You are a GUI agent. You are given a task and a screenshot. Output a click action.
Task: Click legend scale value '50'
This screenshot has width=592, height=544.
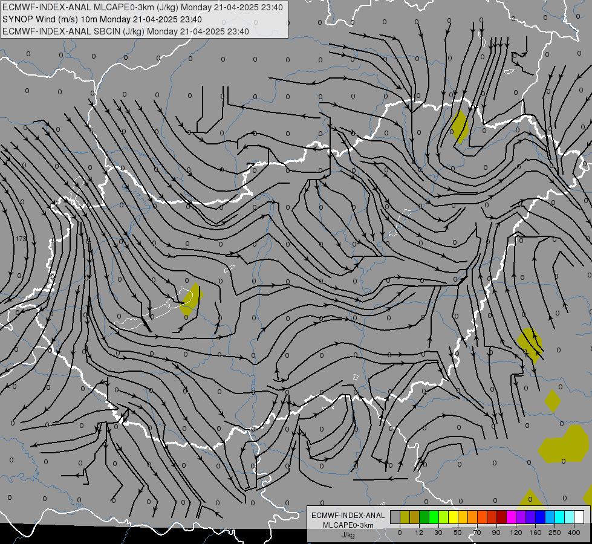click(x=458, y=533)
